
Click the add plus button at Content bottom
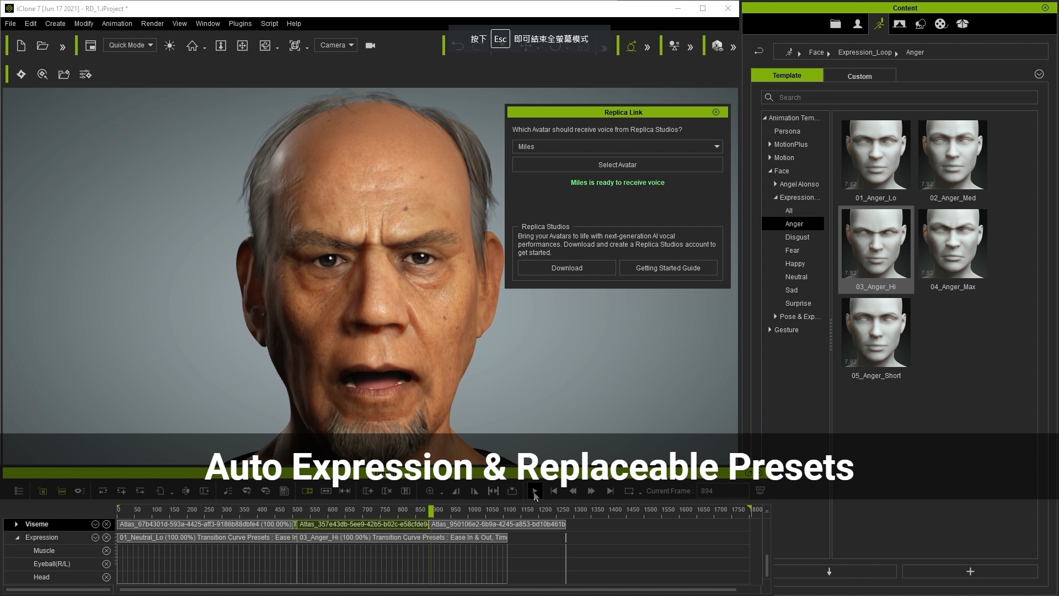point(970,572)
